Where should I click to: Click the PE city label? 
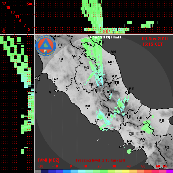(x=131, y=89)
